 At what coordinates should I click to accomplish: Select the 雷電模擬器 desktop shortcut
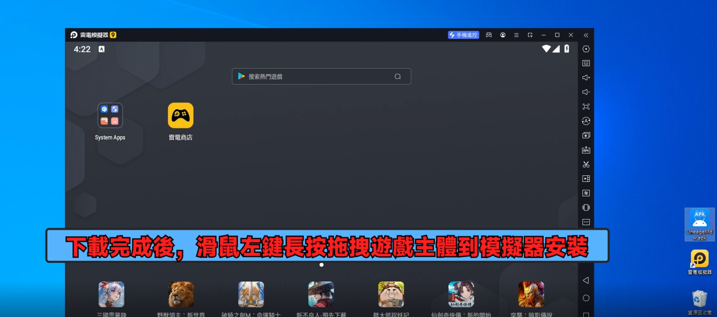699,262
